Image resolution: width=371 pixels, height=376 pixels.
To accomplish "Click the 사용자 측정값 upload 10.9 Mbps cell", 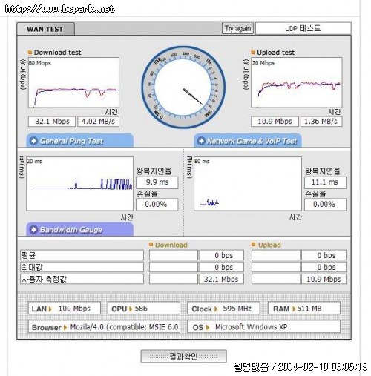I will 324,279.
